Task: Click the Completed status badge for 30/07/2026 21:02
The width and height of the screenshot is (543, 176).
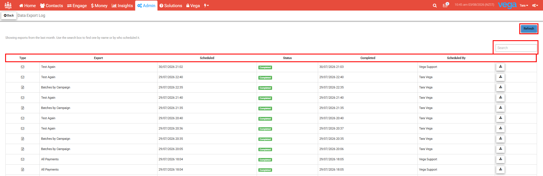Action: [x=265, y=68]
